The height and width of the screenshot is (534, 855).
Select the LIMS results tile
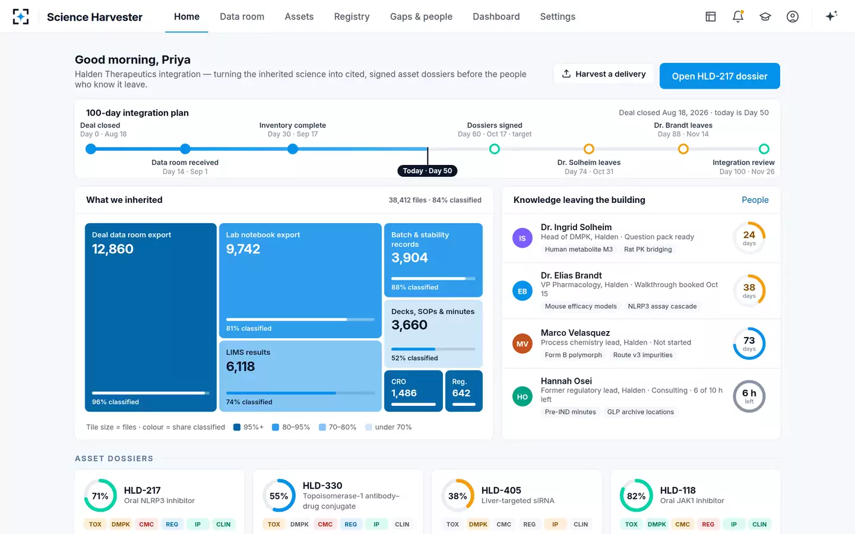300,376
